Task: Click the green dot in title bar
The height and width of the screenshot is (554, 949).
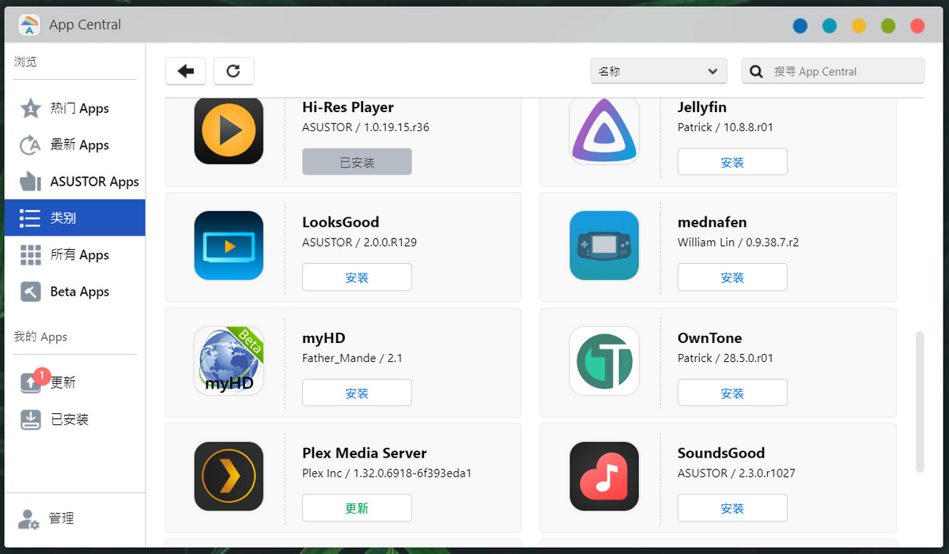Action: point(888,25)
